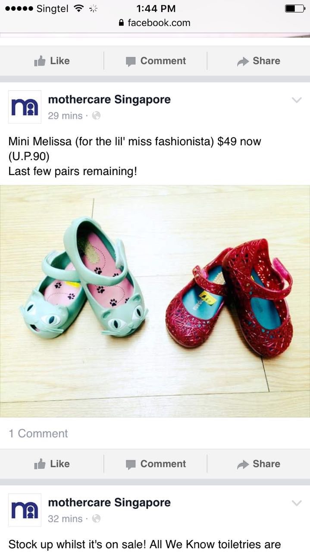Tap the globe privacy icon next to 29 mins
The width and height of the screenshot is (310, 552).
click(x=97, y=116)
